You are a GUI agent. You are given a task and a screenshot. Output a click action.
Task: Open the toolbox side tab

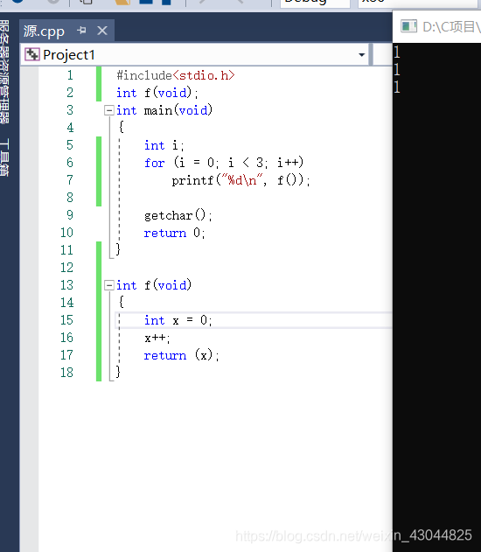tap(4, 157)
